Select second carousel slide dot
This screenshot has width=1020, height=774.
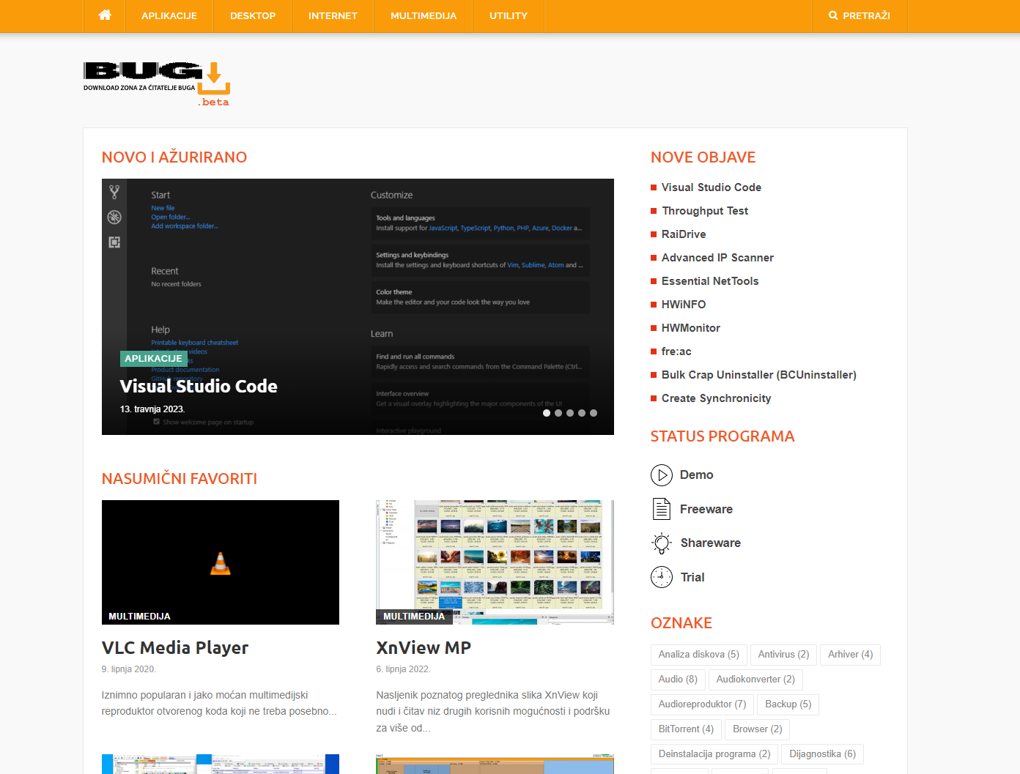pyautogui.click(x=558, y=413)
